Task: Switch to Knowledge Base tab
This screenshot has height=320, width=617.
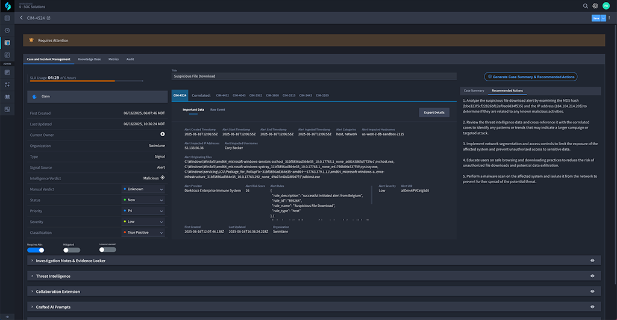Action: (x=89, y=59)
